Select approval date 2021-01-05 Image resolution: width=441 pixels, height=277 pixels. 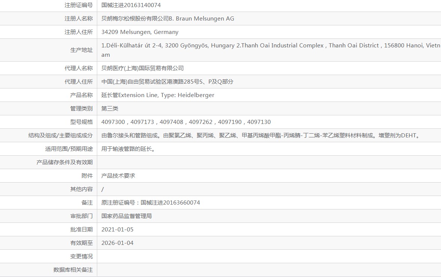117,230
